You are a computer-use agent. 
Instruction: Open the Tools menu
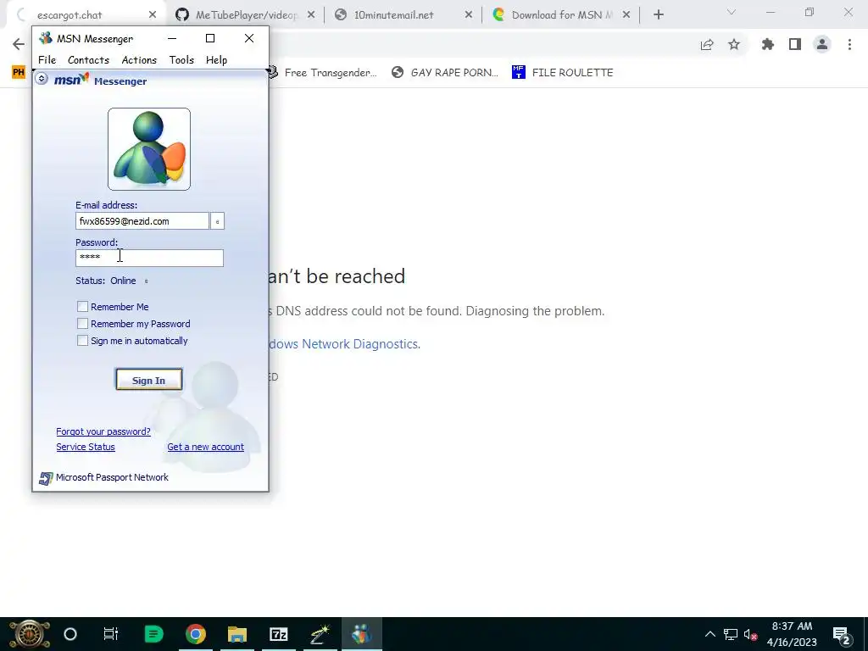181,60
